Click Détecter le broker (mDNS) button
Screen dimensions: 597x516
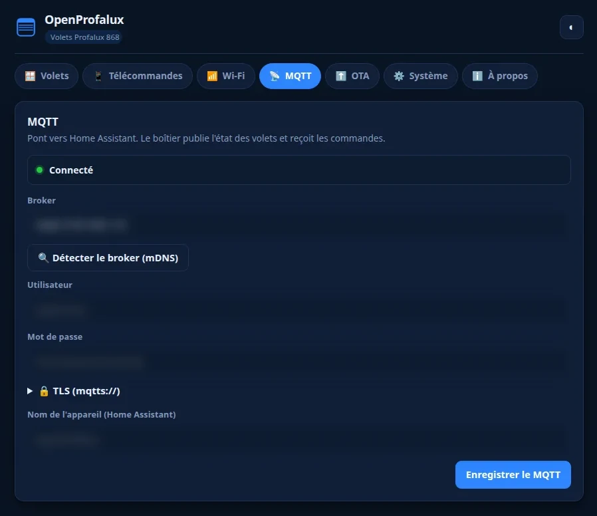(108, 258)
